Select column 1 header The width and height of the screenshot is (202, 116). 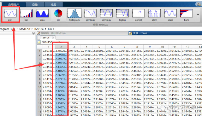click(x=49, y=47)
